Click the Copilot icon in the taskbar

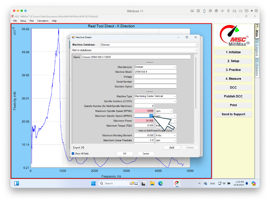point(254,184)
